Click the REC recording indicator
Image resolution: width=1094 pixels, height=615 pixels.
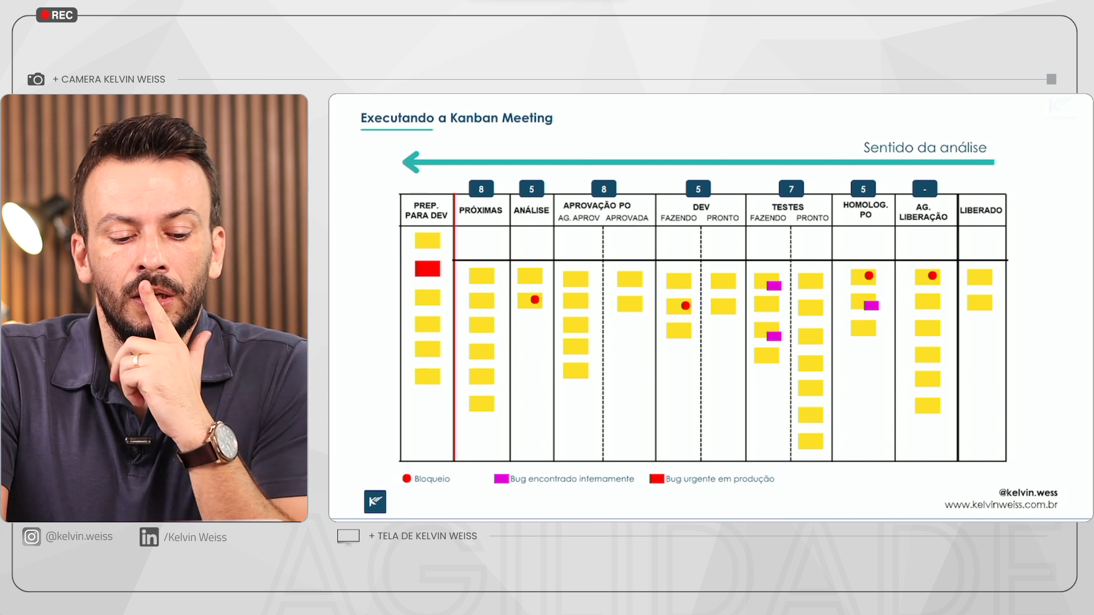[57, 15]
